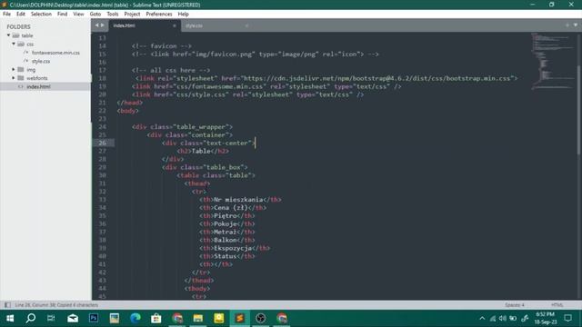Screen dimensions: 582x327
Task: Open File Explorer from taskbar
Action: pyautogui.click(x=198, y=318)
